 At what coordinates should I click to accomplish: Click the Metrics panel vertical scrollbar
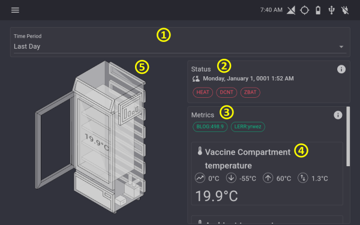(x=348, y=136)
